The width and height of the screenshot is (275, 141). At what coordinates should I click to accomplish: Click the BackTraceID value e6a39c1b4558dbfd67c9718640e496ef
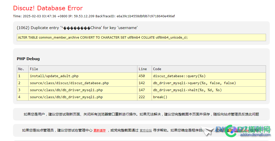coord(146,16)
